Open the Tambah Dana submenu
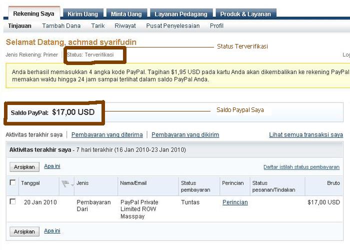350x250 pixels. pos(61,26)
